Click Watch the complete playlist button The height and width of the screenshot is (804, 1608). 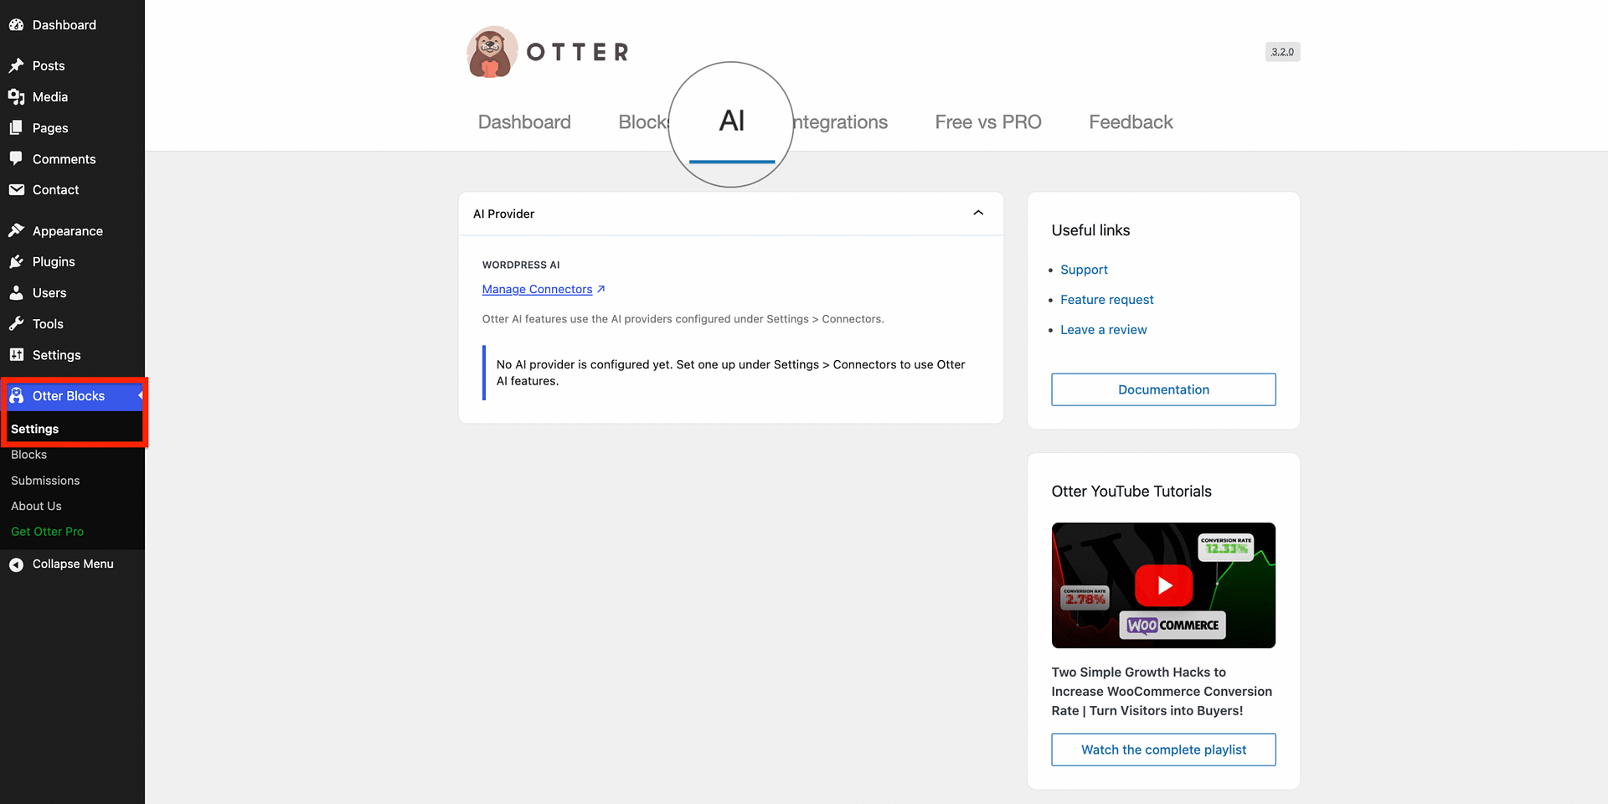(1163, 750)
